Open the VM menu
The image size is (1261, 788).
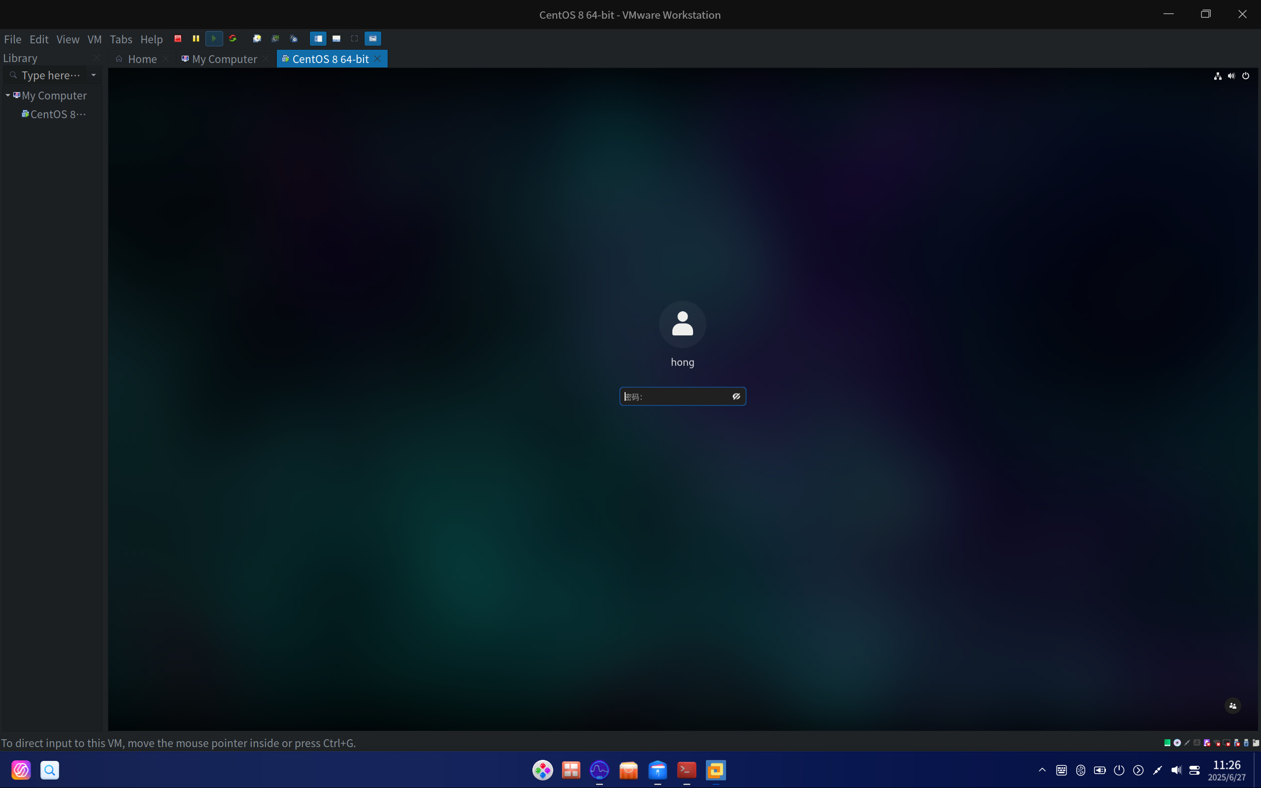click(94, 39)
